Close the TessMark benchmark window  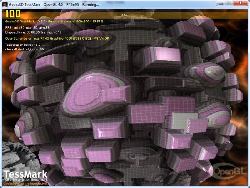240,3
